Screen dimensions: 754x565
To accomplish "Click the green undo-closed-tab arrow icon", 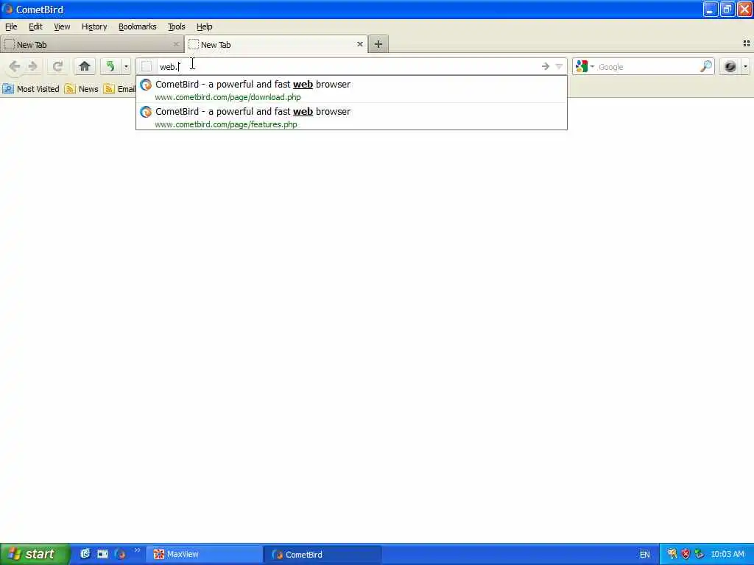I will click(x=110, y=66).
